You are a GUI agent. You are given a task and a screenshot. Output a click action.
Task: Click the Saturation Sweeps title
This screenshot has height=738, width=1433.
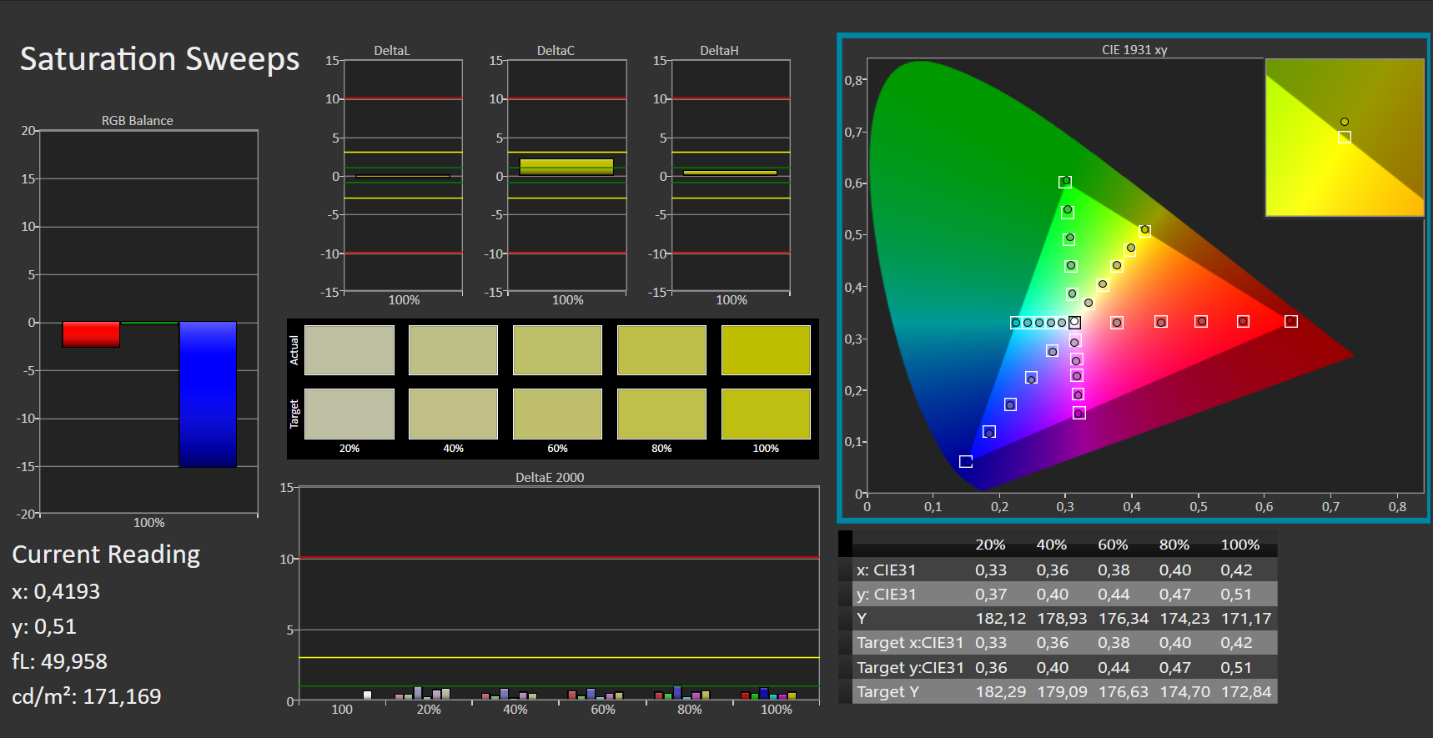point(159,59)
